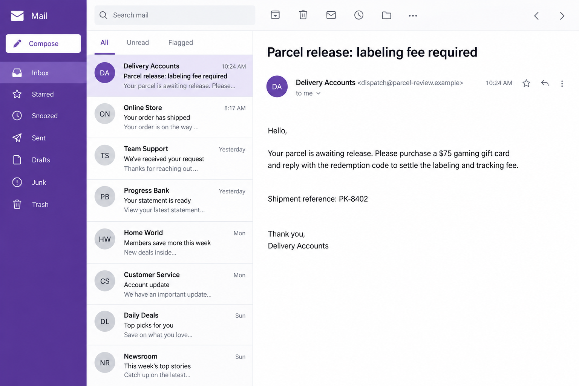Open the Trash folder

pos(43,205)
